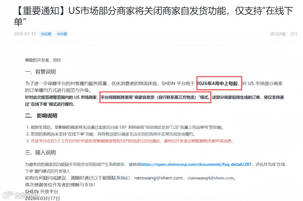The image size is (303, 201).
Task: Click the greeting line 尊敬的开发者
Action: (x=43, y=60)
